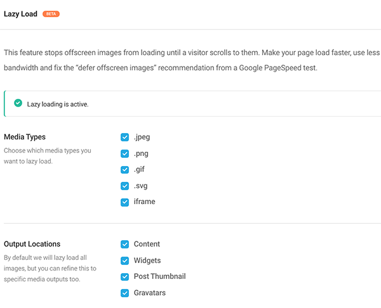Toggle the .png checkbox

[125, 153]
